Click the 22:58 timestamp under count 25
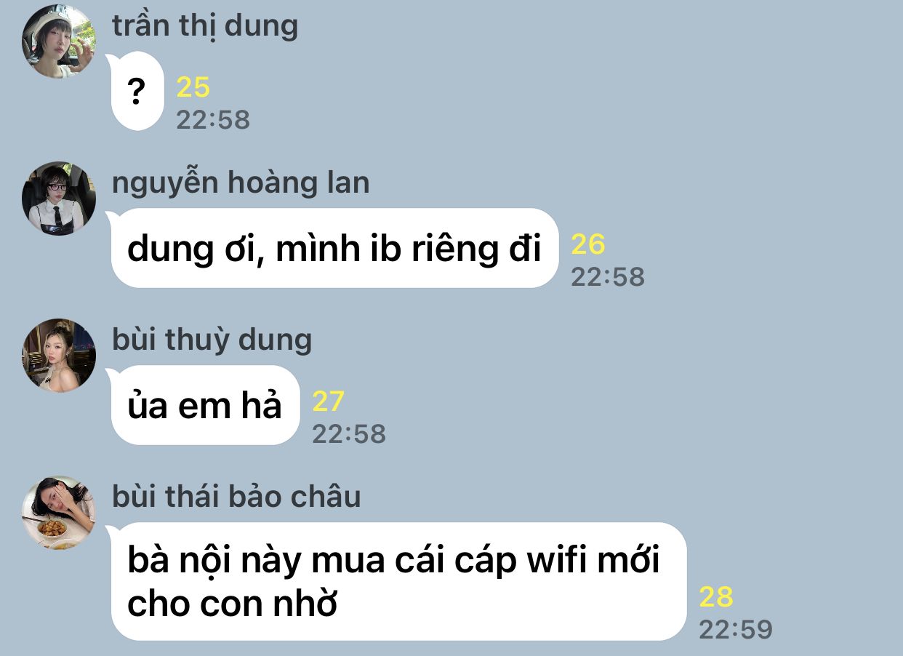Screen dimensions: 903x656 [x=213, y=119]
